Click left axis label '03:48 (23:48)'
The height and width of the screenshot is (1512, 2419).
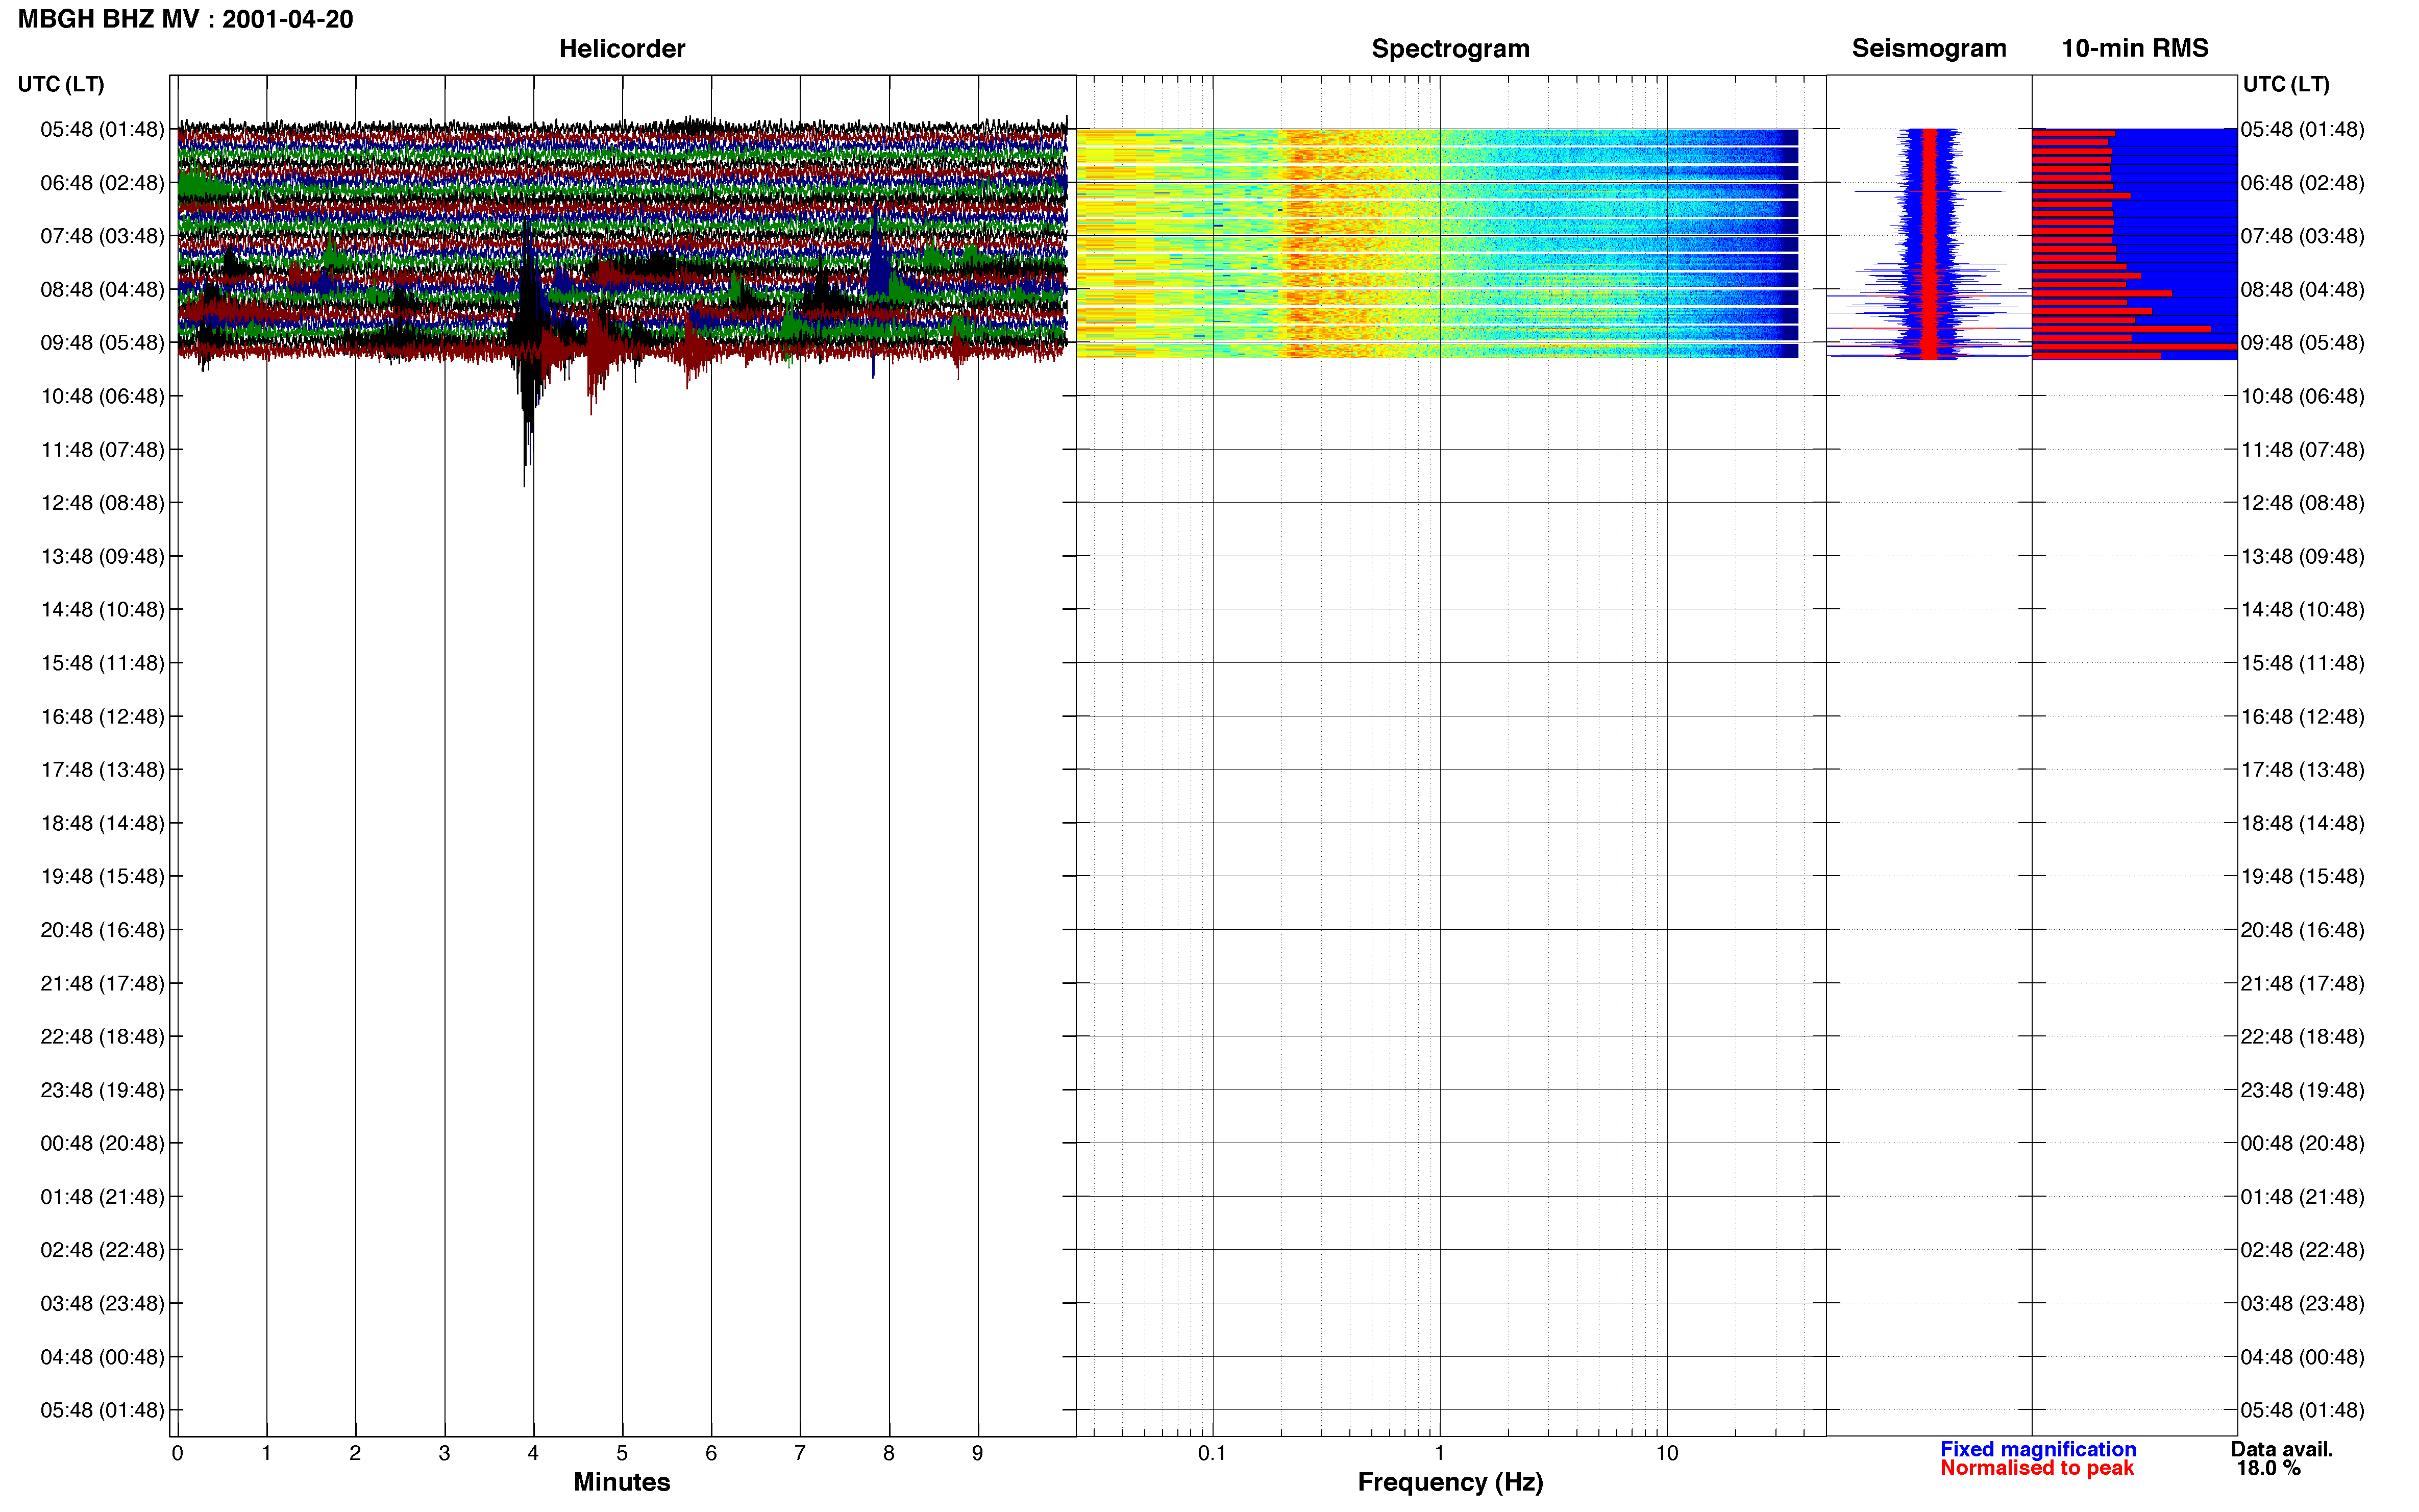tap(102, 1304)
